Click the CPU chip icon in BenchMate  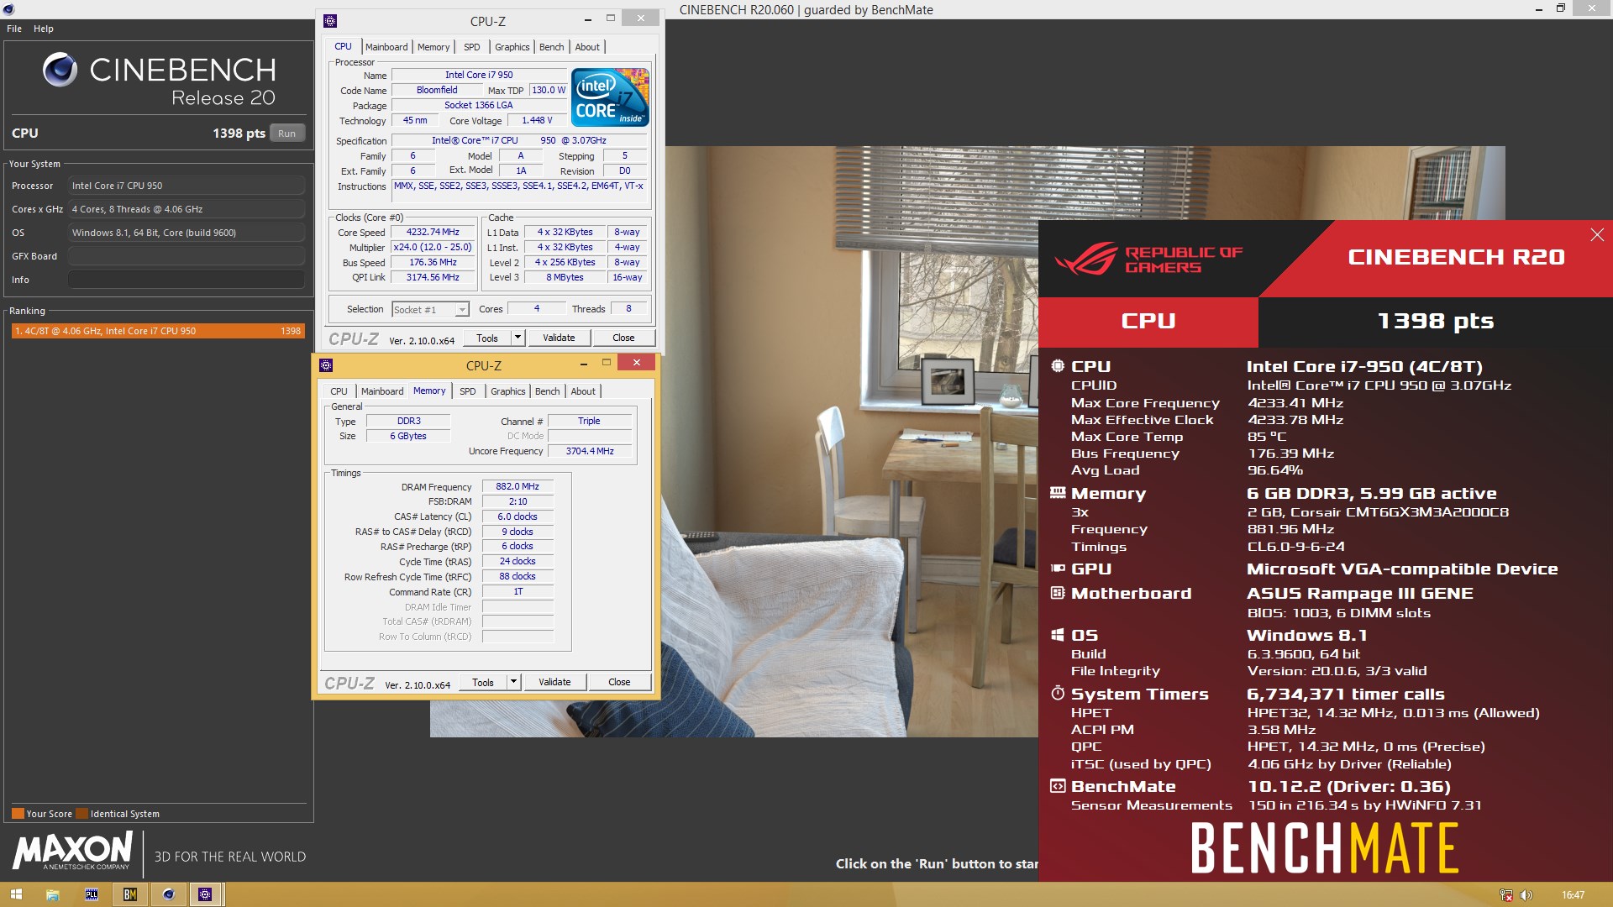point(1058,366)
